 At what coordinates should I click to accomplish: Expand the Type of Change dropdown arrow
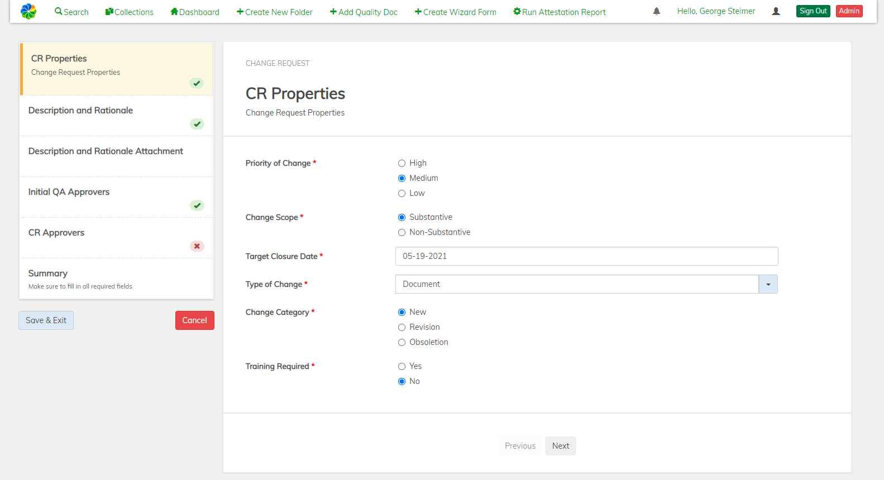[768, 284]
